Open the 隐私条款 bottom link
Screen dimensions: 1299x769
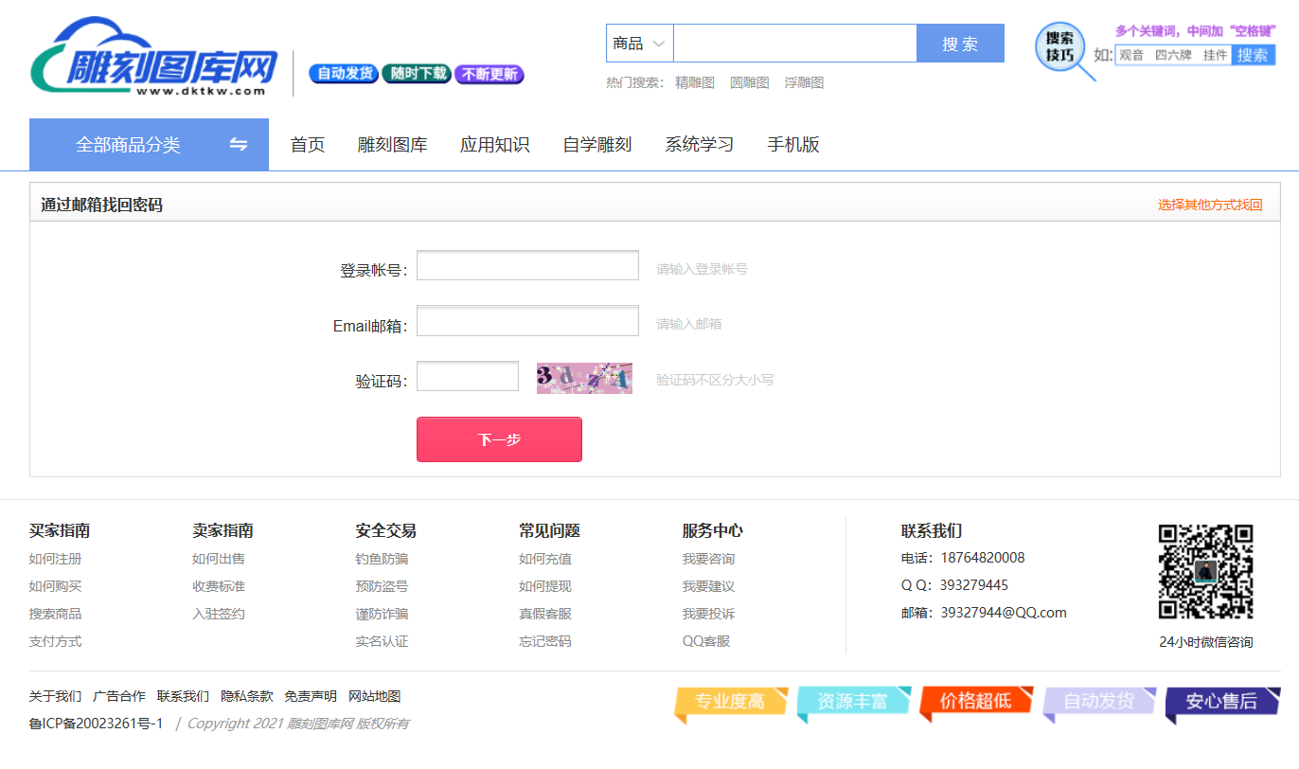click(247, 696)
